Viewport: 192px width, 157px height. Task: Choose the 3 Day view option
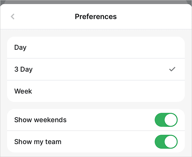pos(96,69)
